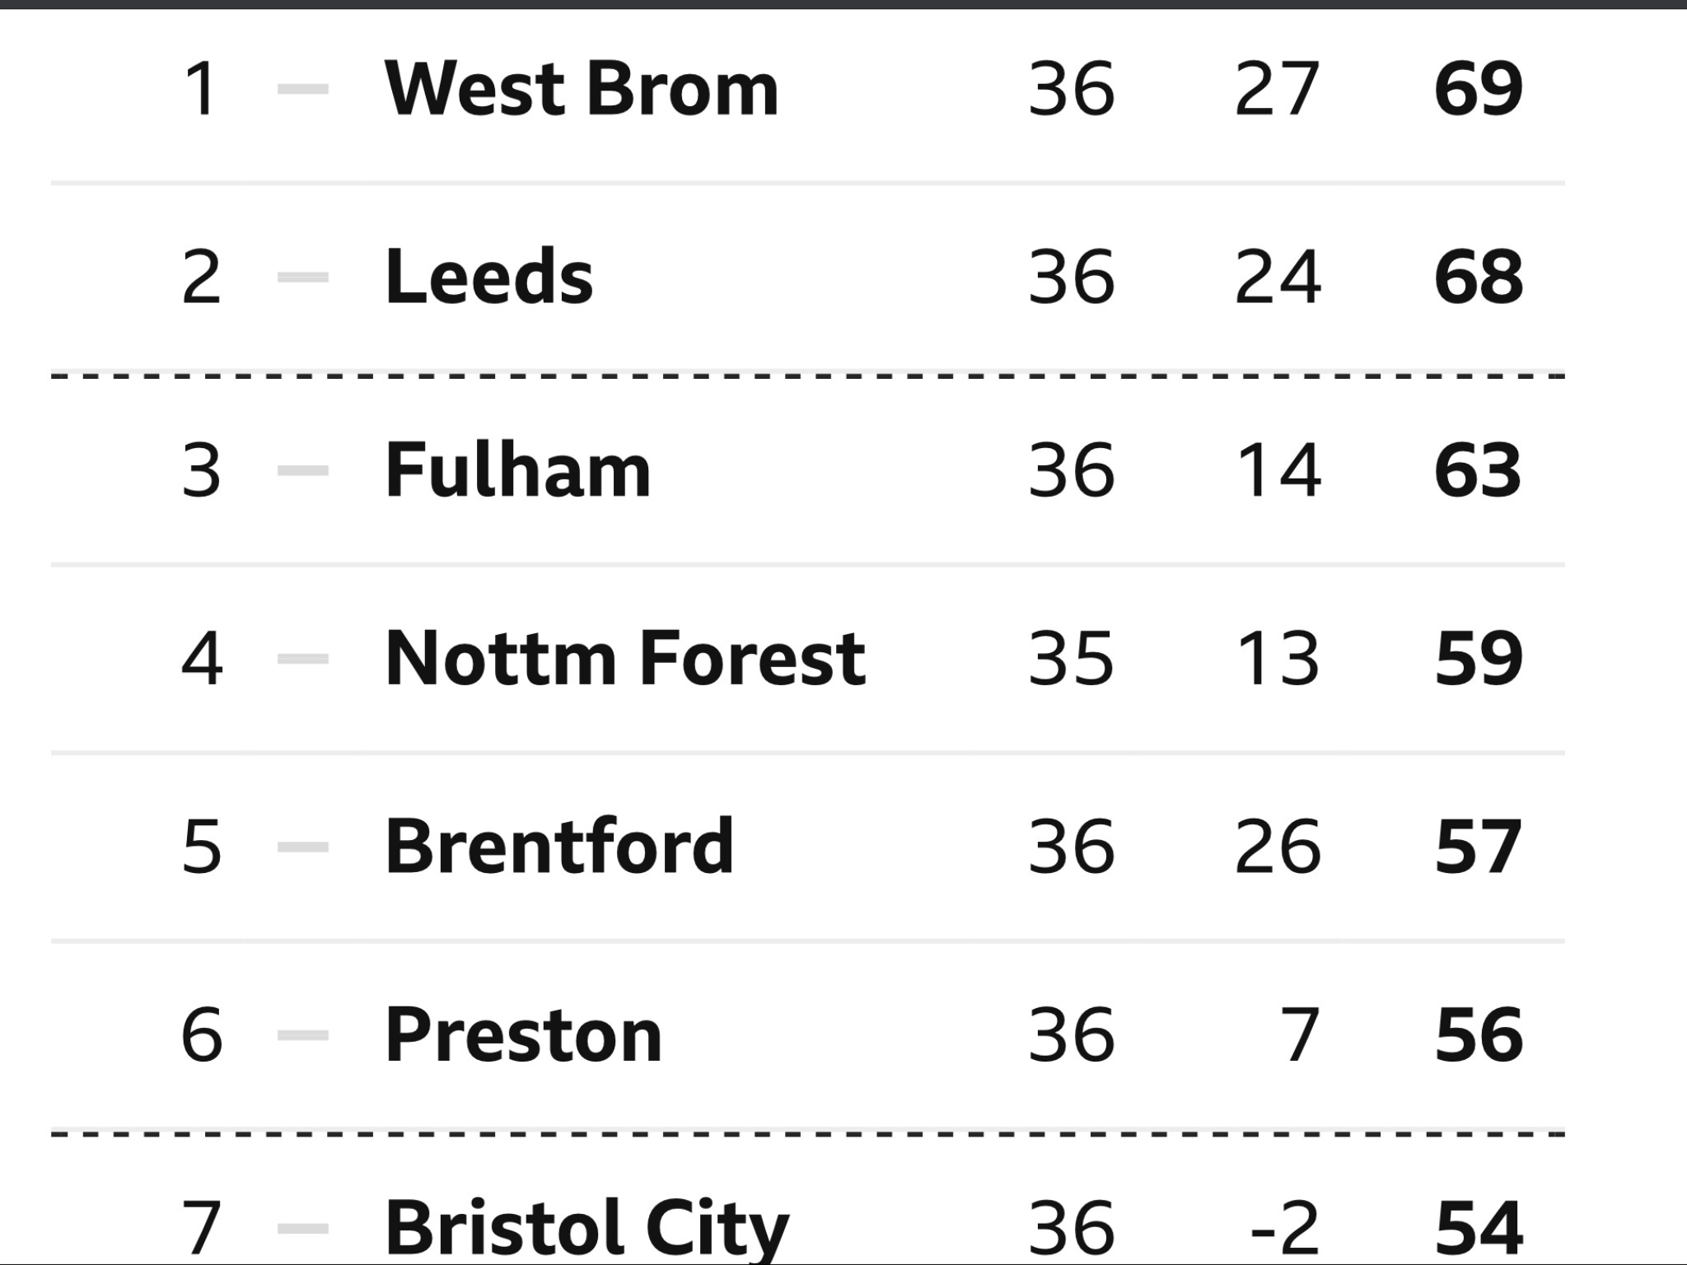
Task: Click West Brom's 69 points value
Action: pos(1479,89)
